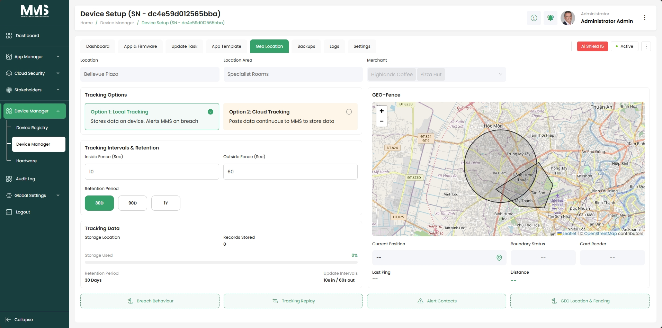Click the Inside Fence seconds input field
The height and width of the screenshot is (328, 662).
click(152, 172)
